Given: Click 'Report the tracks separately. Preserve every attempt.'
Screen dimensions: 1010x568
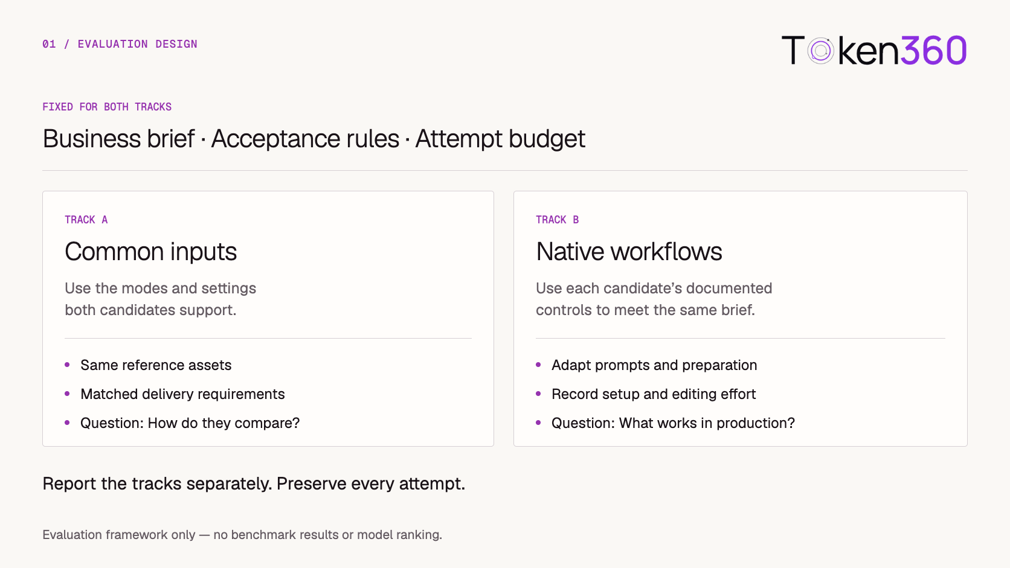Looking at the screenshot, I should [254, 483].
